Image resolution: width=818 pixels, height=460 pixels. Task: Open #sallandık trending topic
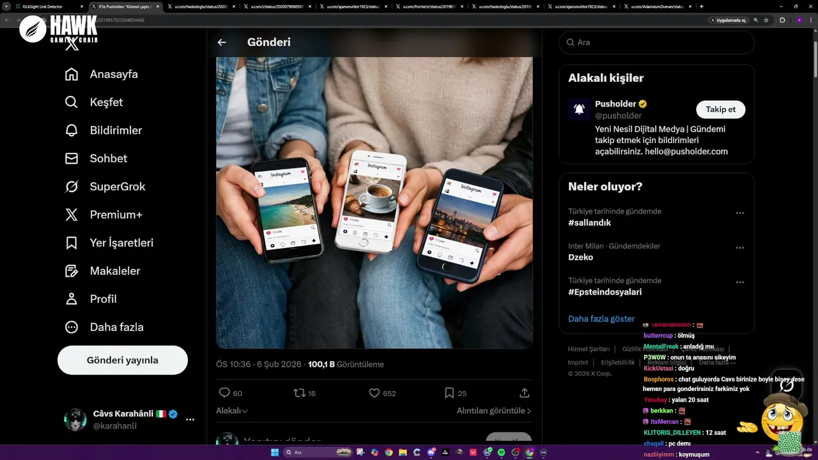coord(590,223)
